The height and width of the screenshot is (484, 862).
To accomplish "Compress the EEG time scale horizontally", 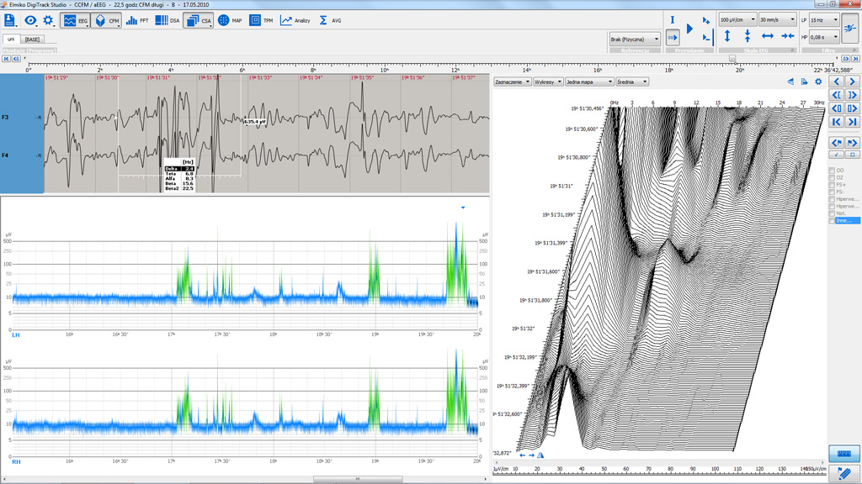I will pyautogui.click(x=788, y=36).
